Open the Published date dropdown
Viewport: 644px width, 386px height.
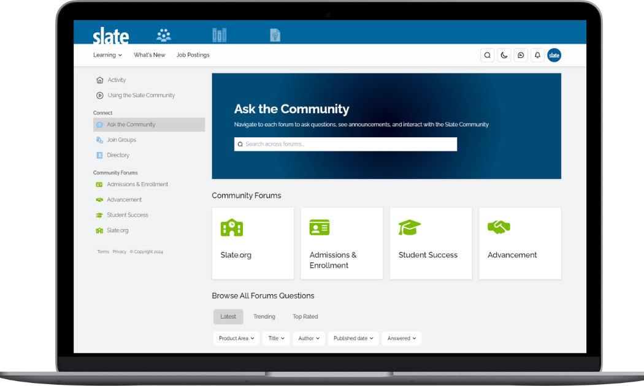353,338
